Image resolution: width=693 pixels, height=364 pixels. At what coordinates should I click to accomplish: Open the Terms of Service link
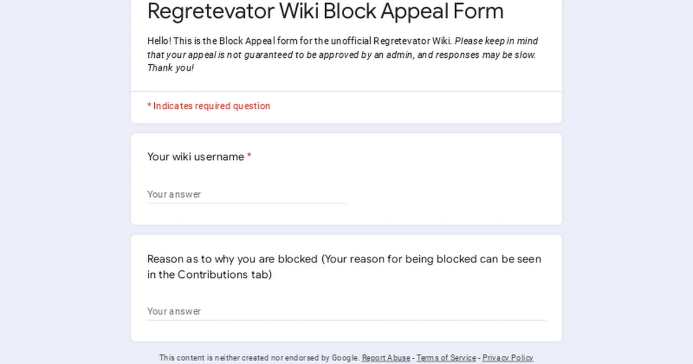tap(446, 358)
